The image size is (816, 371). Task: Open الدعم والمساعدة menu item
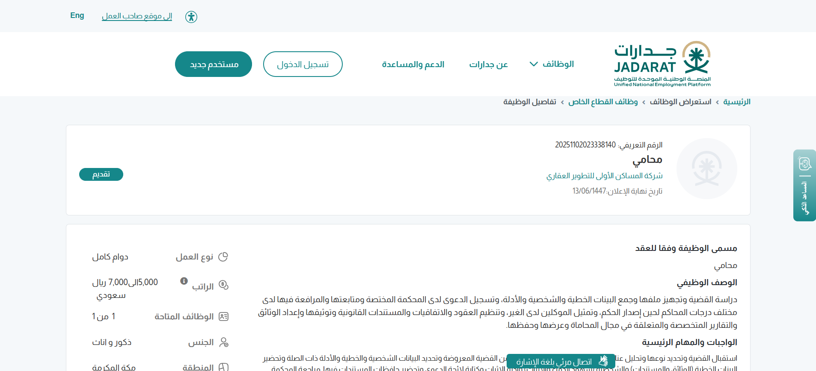[413, 65]
